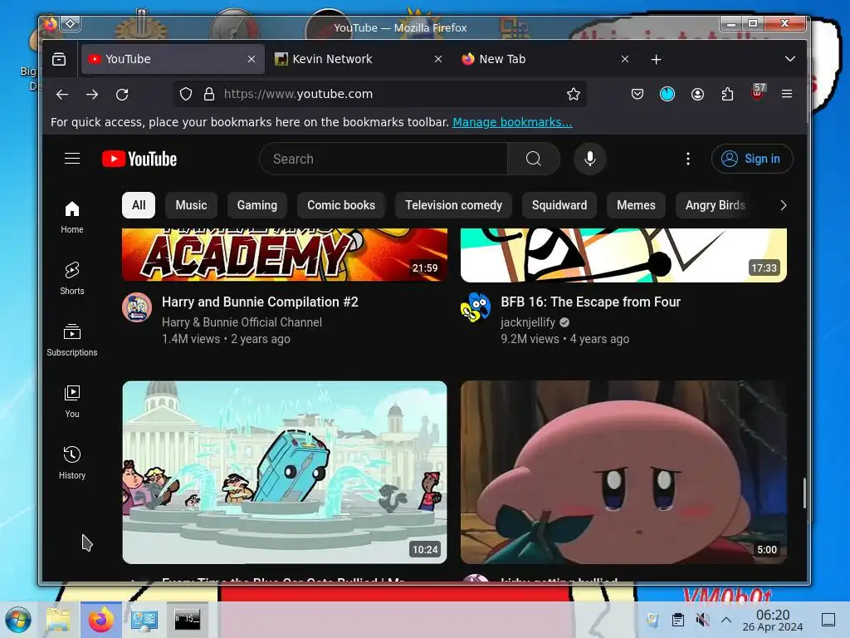850x638 pixels.
Task: Go forward with the forward arrow
Action: tap(92, 95)
